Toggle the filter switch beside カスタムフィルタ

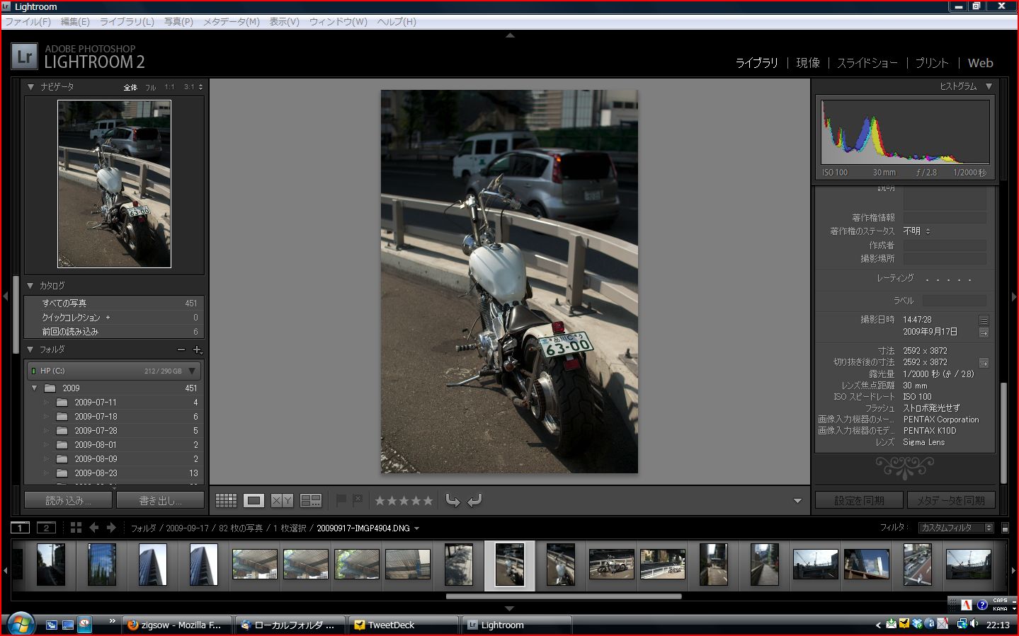click(1005, 528)
